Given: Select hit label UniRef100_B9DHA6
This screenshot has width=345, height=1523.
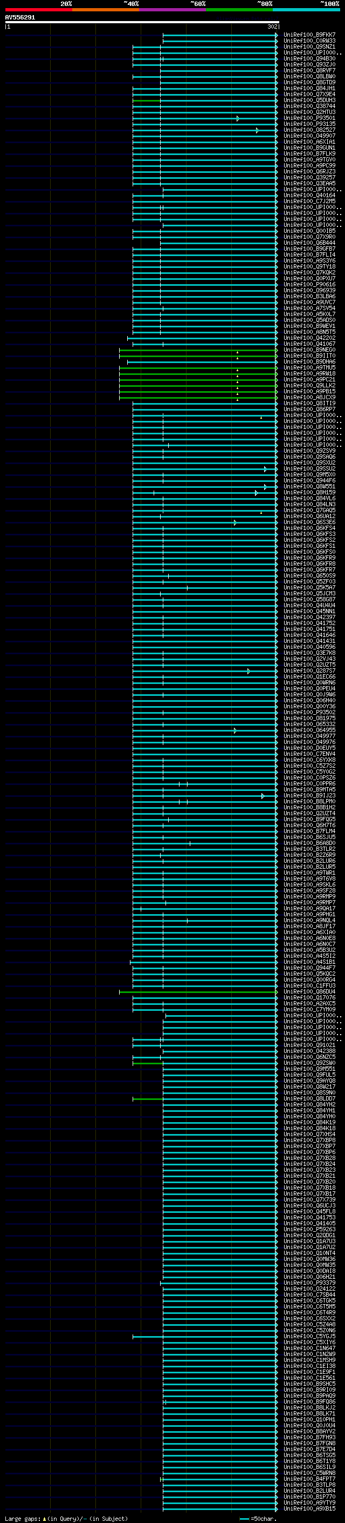Looking at the screenshot, I should coord(309,362).
